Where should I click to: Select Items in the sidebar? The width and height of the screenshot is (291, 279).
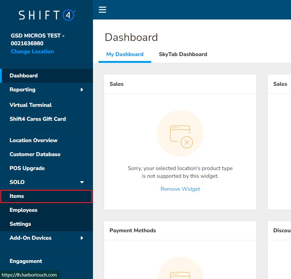[17, 196]
